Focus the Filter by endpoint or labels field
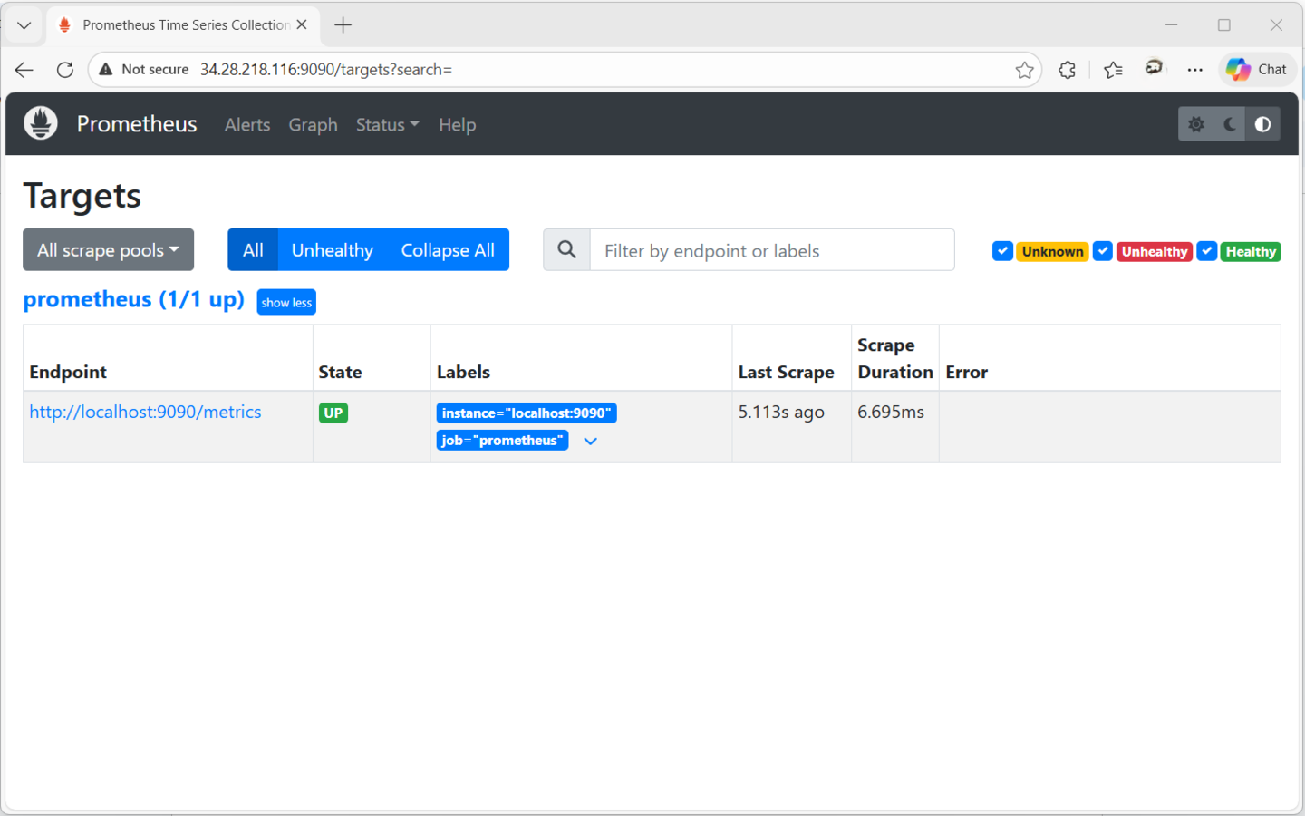 click(x=771, y=250)
